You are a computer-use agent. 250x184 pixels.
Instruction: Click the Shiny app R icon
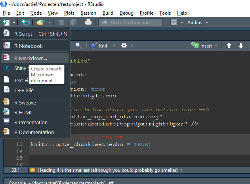(x=7, y=68)
